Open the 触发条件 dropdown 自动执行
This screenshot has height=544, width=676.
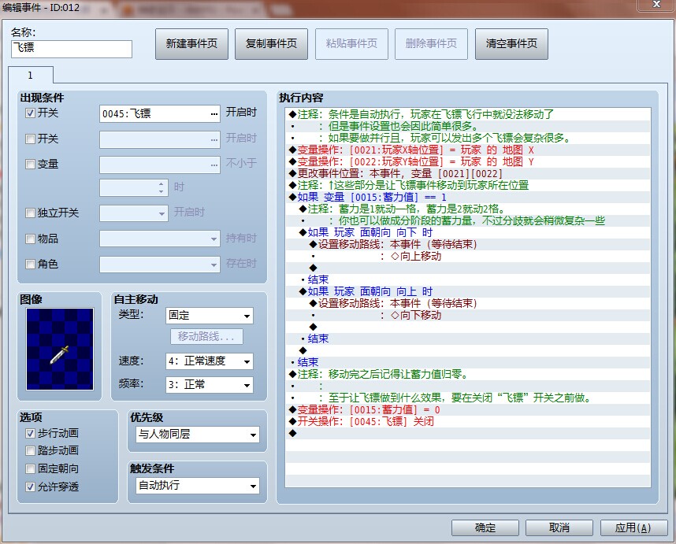(x=198, y=486)
